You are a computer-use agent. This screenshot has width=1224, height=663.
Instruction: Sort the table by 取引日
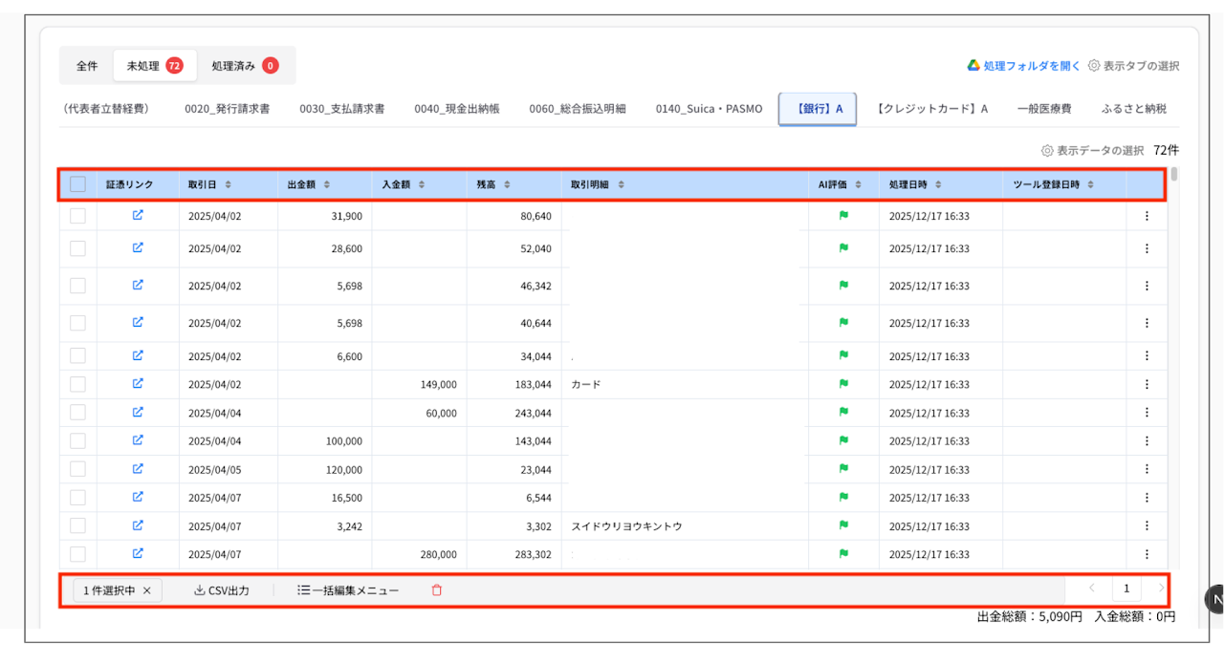pyautogui.click(x=229, y=184)
